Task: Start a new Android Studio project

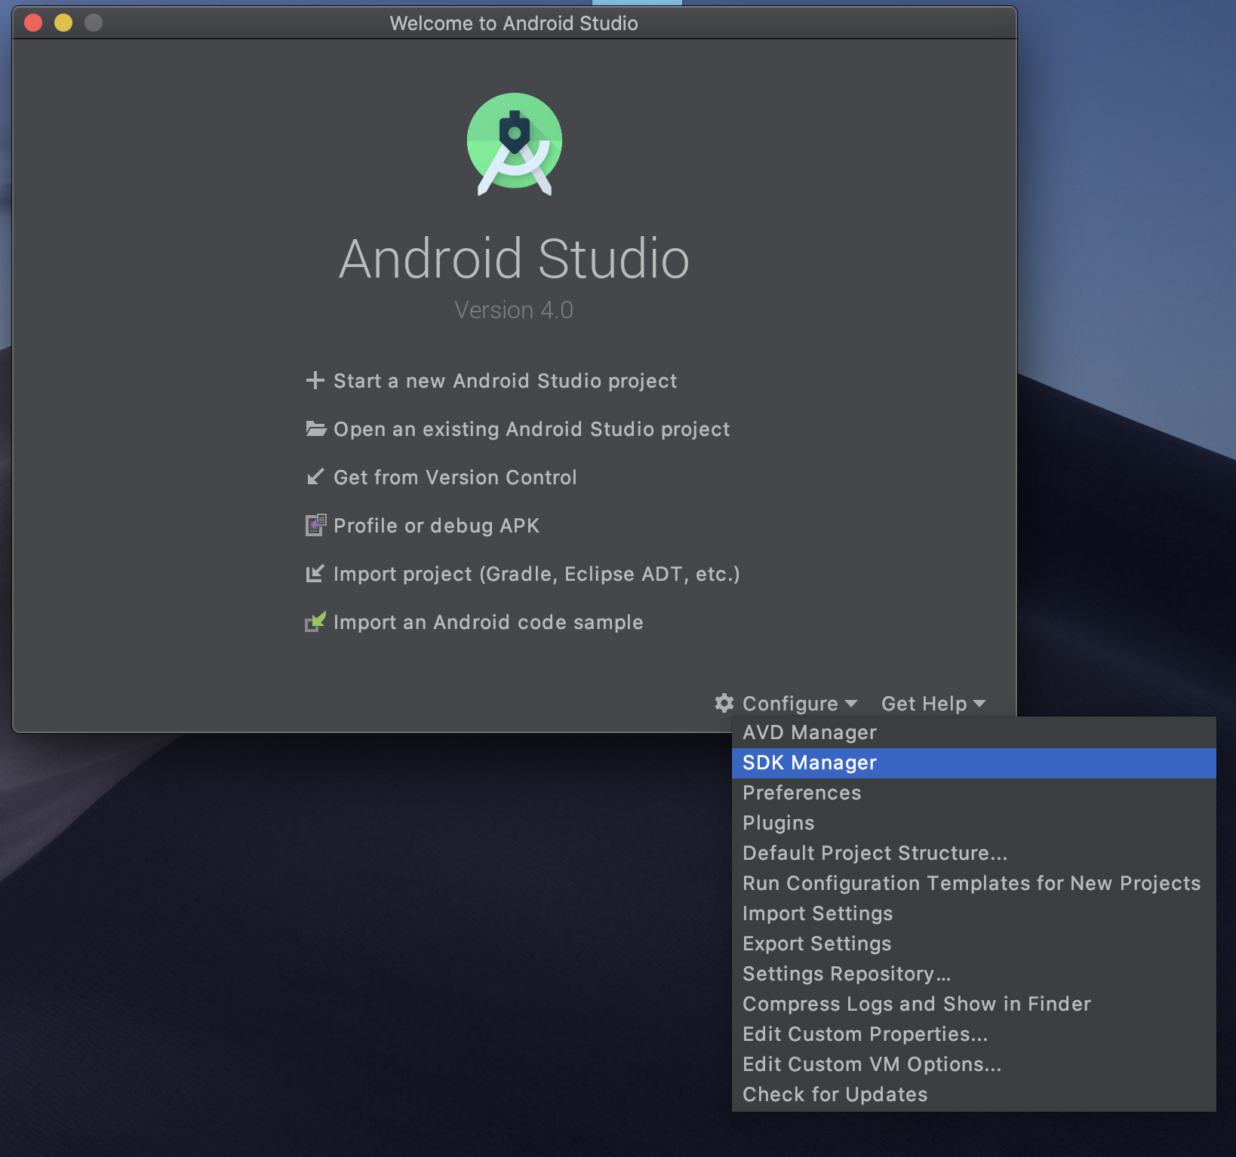Action: (505, 381)
